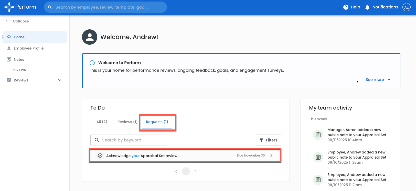Click the Manager, Aaron added note entry

[357, 135]
